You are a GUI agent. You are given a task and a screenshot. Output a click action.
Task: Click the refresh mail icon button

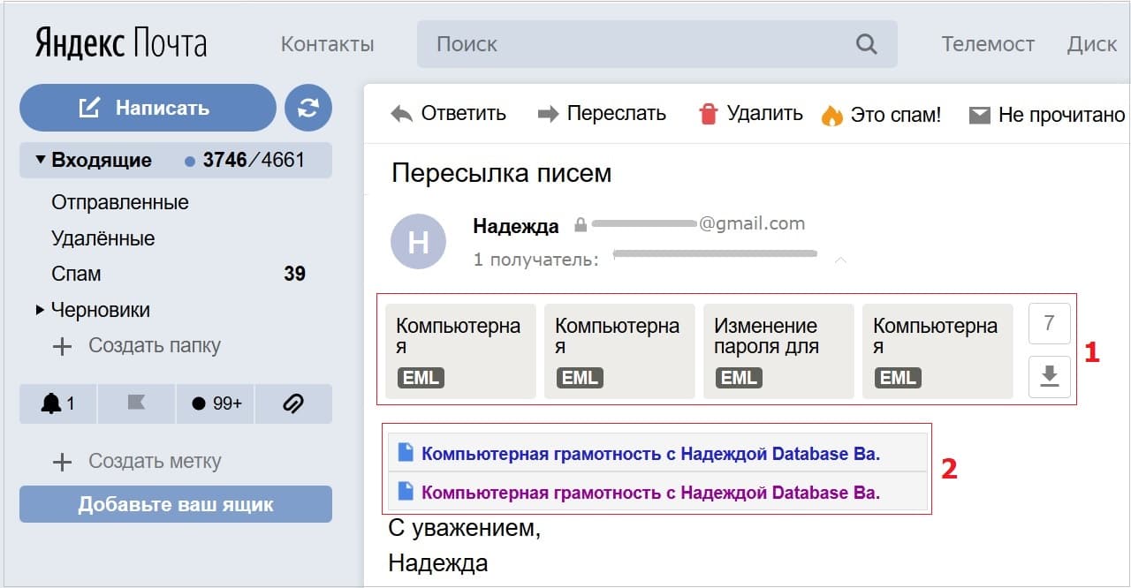pyautogui.click(x=308, y=108)
